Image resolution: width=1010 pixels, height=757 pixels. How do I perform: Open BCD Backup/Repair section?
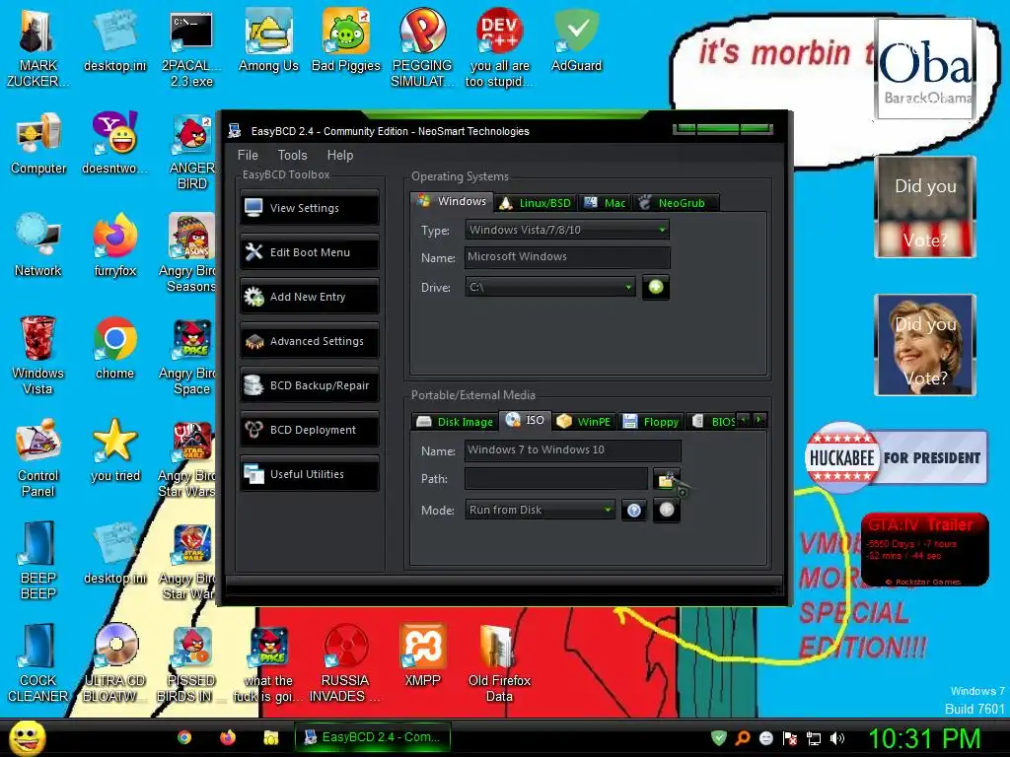tap(310, 385)
